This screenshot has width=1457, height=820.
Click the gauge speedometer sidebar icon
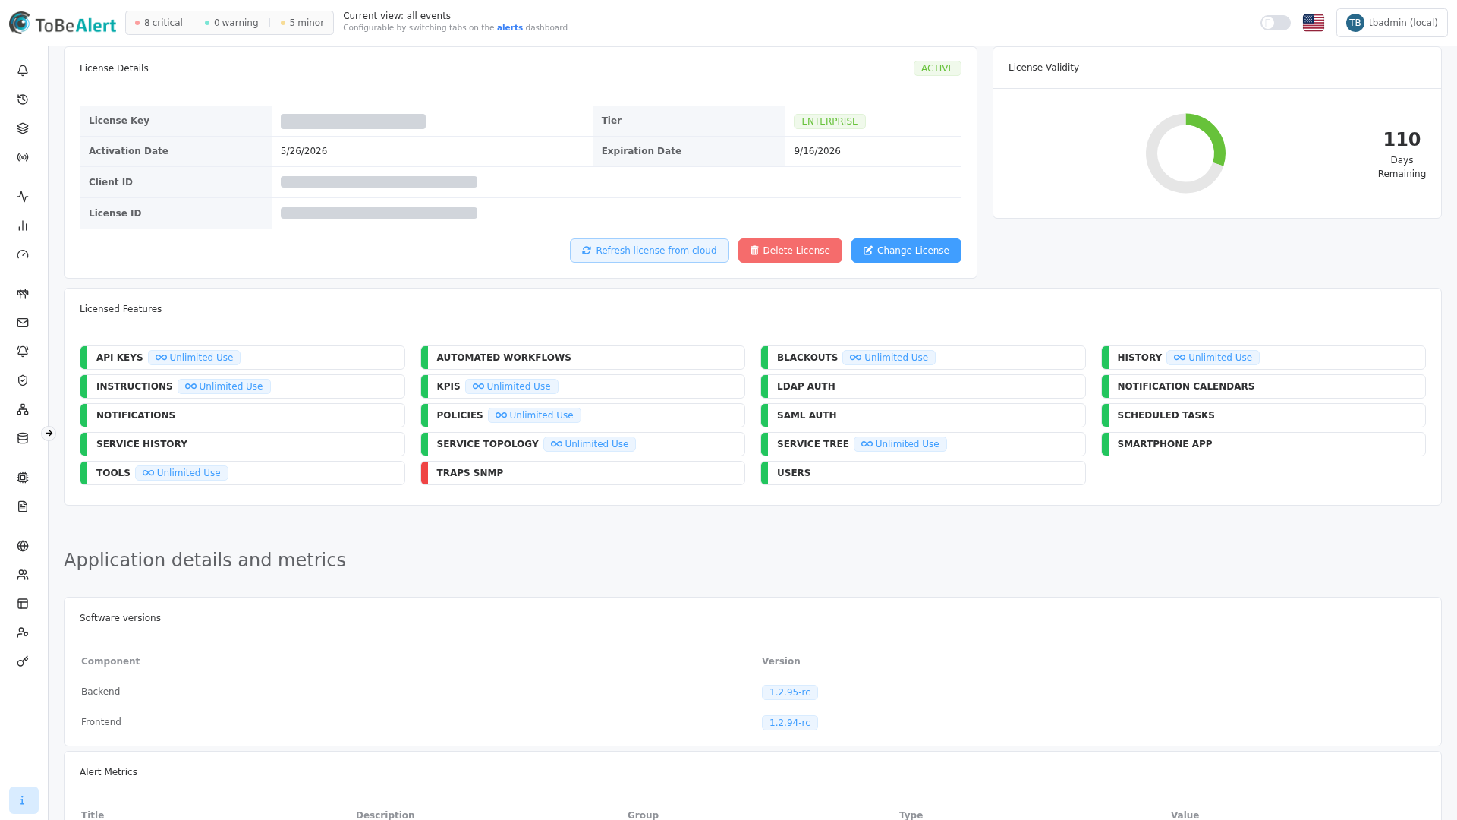tap(23, 254)
